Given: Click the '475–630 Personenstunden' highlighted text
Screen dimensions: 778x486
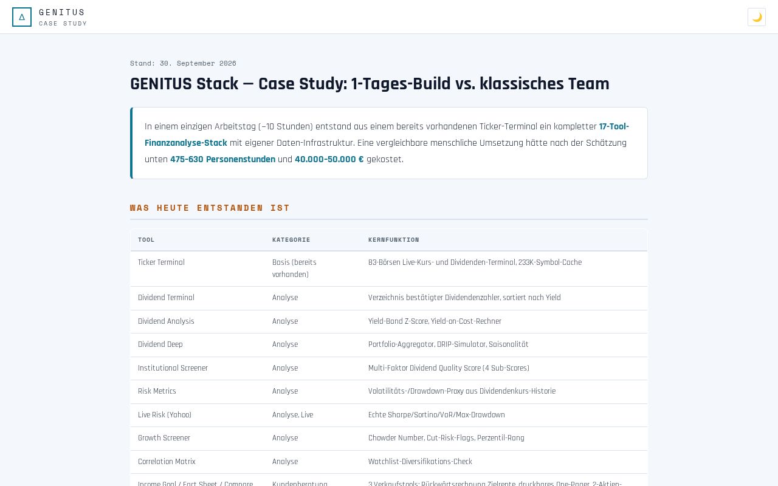Looking at the screenshot, I should click(x=222, y=159).
